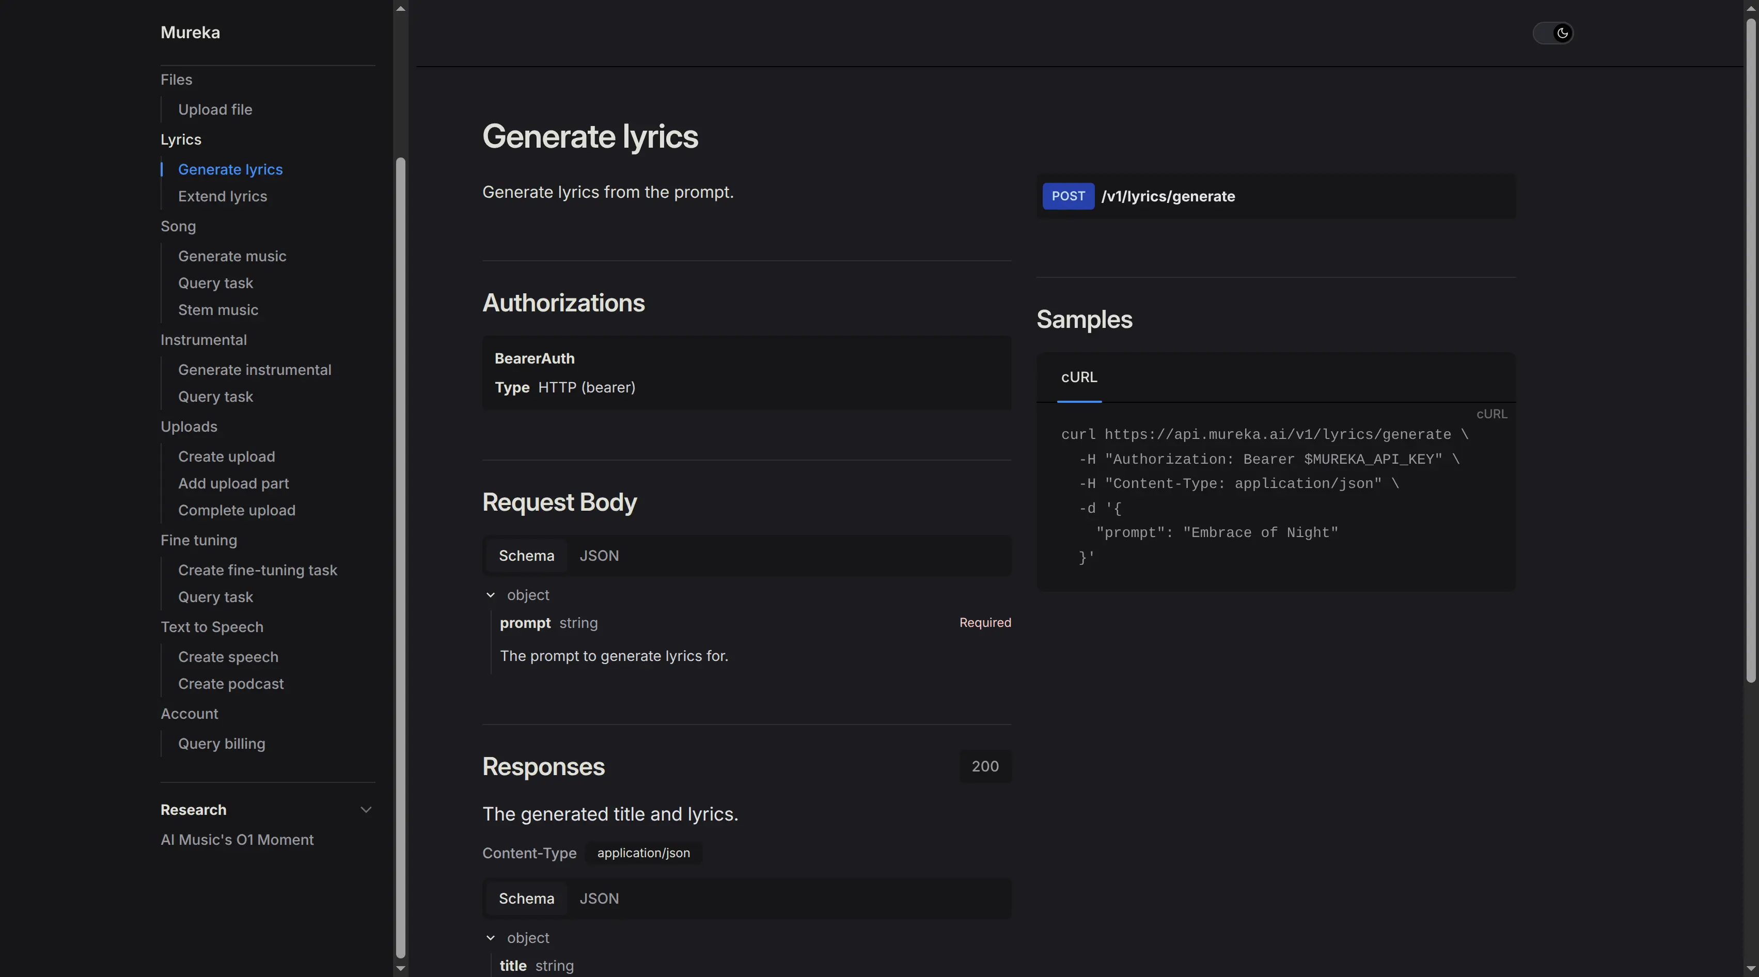Collapse the Research section chevron
This screenshot has height=977, width=1759.
click(366, 810)
